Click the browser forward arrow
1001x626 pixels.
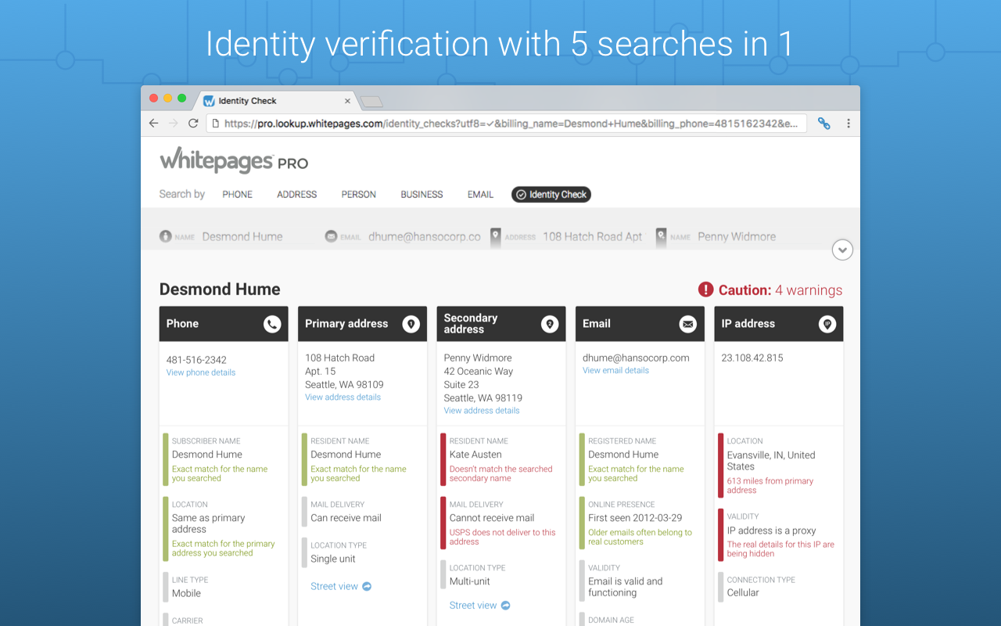tap(173, 124)
